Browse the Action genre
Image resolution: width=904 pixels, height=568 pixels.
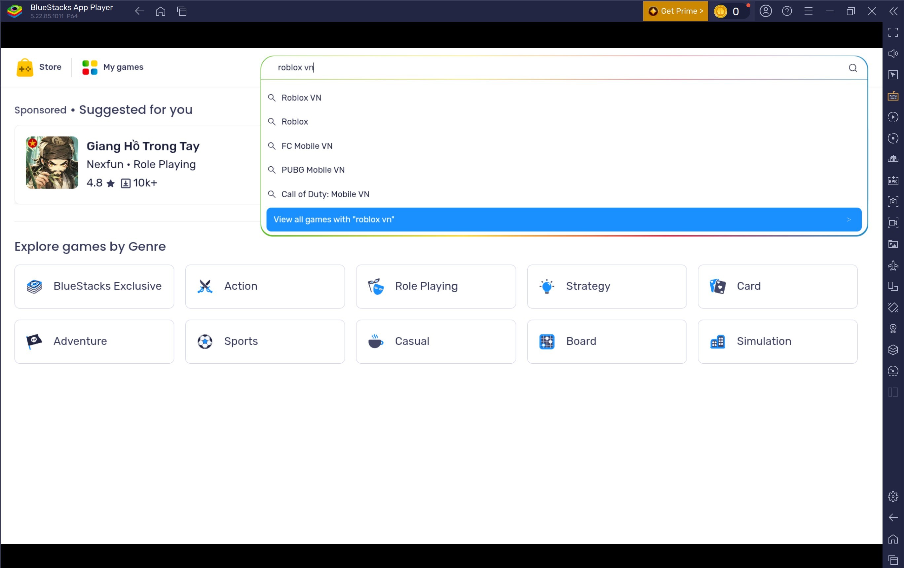click(265, 286)
